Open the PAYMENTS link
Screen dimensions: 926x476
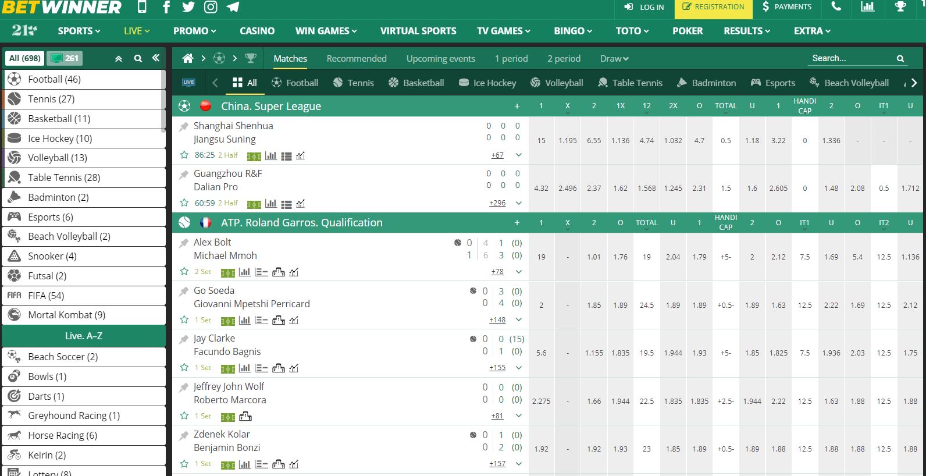pos(786,7)
